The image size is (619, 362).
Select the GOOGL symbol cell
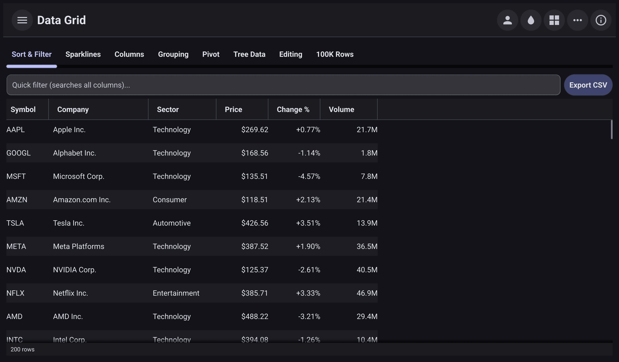point(27,153)
